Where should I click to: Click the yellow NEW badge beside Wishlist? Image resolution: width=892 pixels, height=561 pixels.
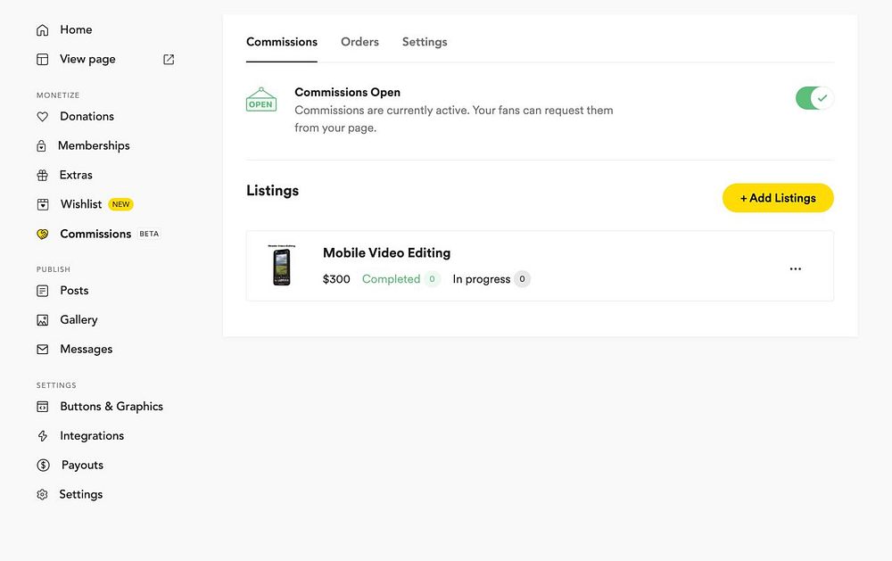(120, 204)
